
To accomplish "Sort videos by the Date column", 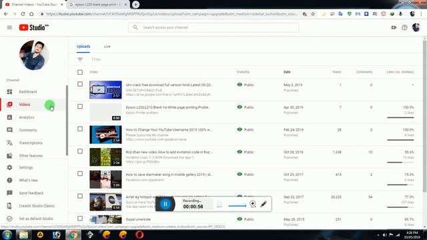I will [x=287, y=72].
